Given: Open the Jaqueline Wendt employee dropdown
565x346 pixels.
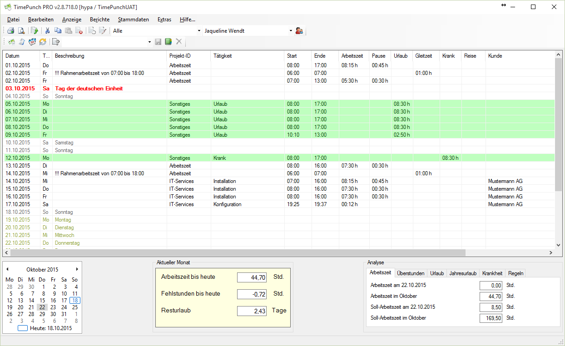Looking at the screenshot, I should [291, 31].
